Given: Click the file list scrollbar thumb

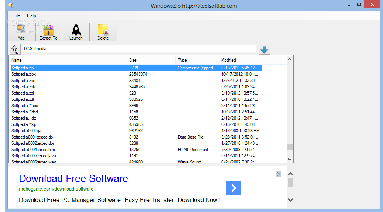Looking at the screenshot, I should pos(290,147).
